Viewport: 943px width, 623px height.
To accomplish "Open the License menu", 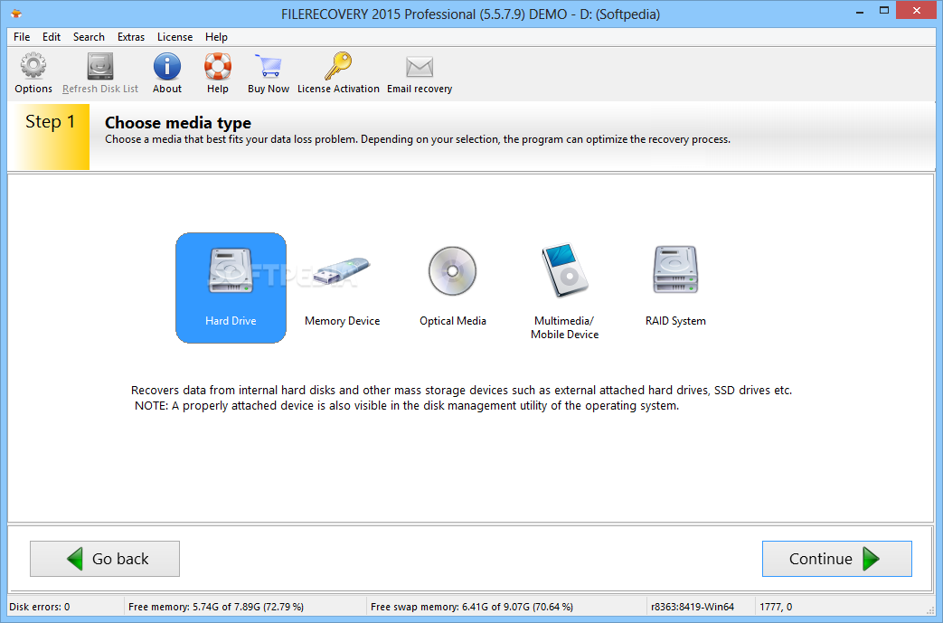I will pos(175,37).
